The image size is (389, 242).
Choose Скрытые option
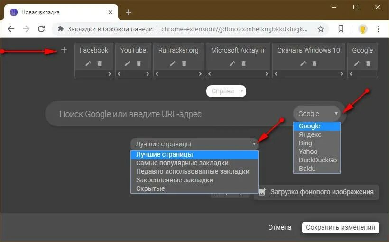point(194,188)
